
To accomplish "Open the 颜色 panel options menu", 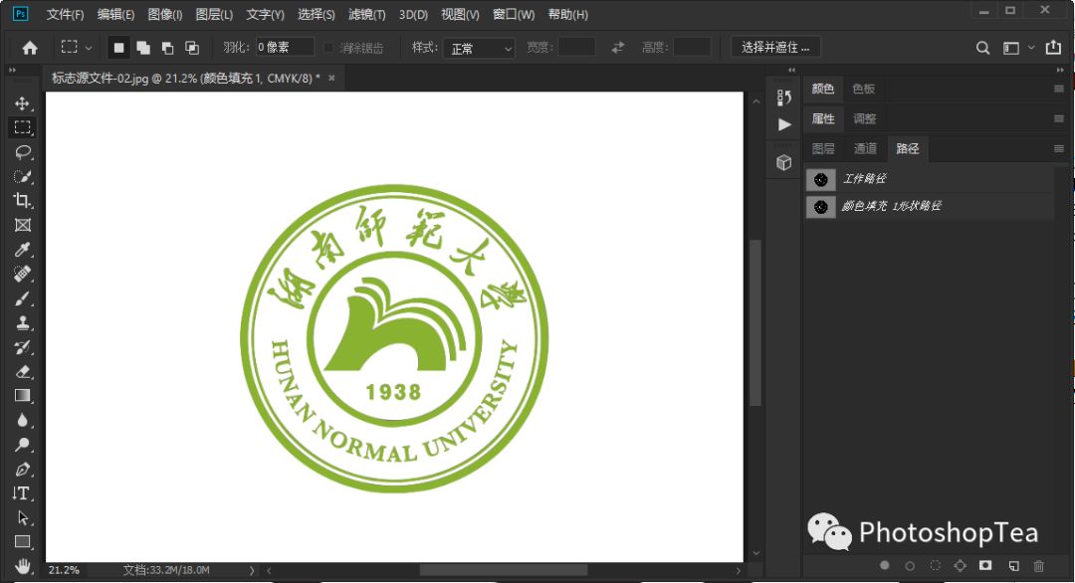I will tap(1058, 89).
